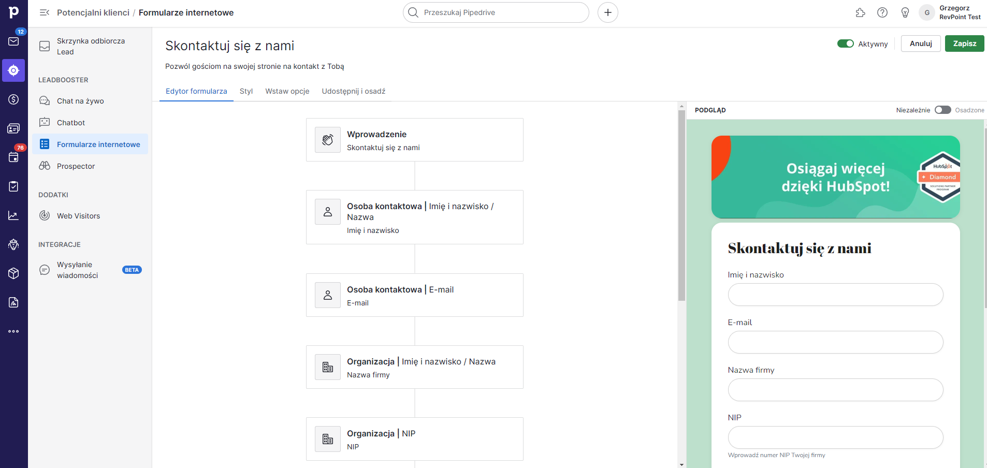The width and height of the screenshot is (987, 468).
Task: Open Chatbot in sidebar
Action: (x=90, y=123)
